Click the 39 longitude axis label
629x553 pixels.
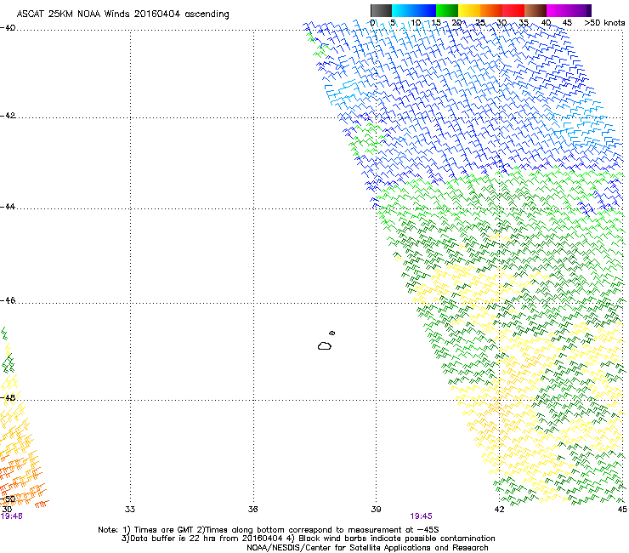pos(376,510)
